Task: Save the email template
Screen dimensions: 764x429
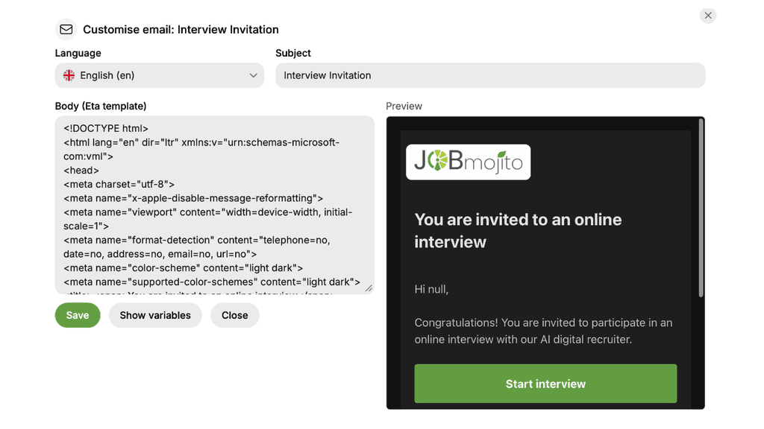Action: point(78,315)
